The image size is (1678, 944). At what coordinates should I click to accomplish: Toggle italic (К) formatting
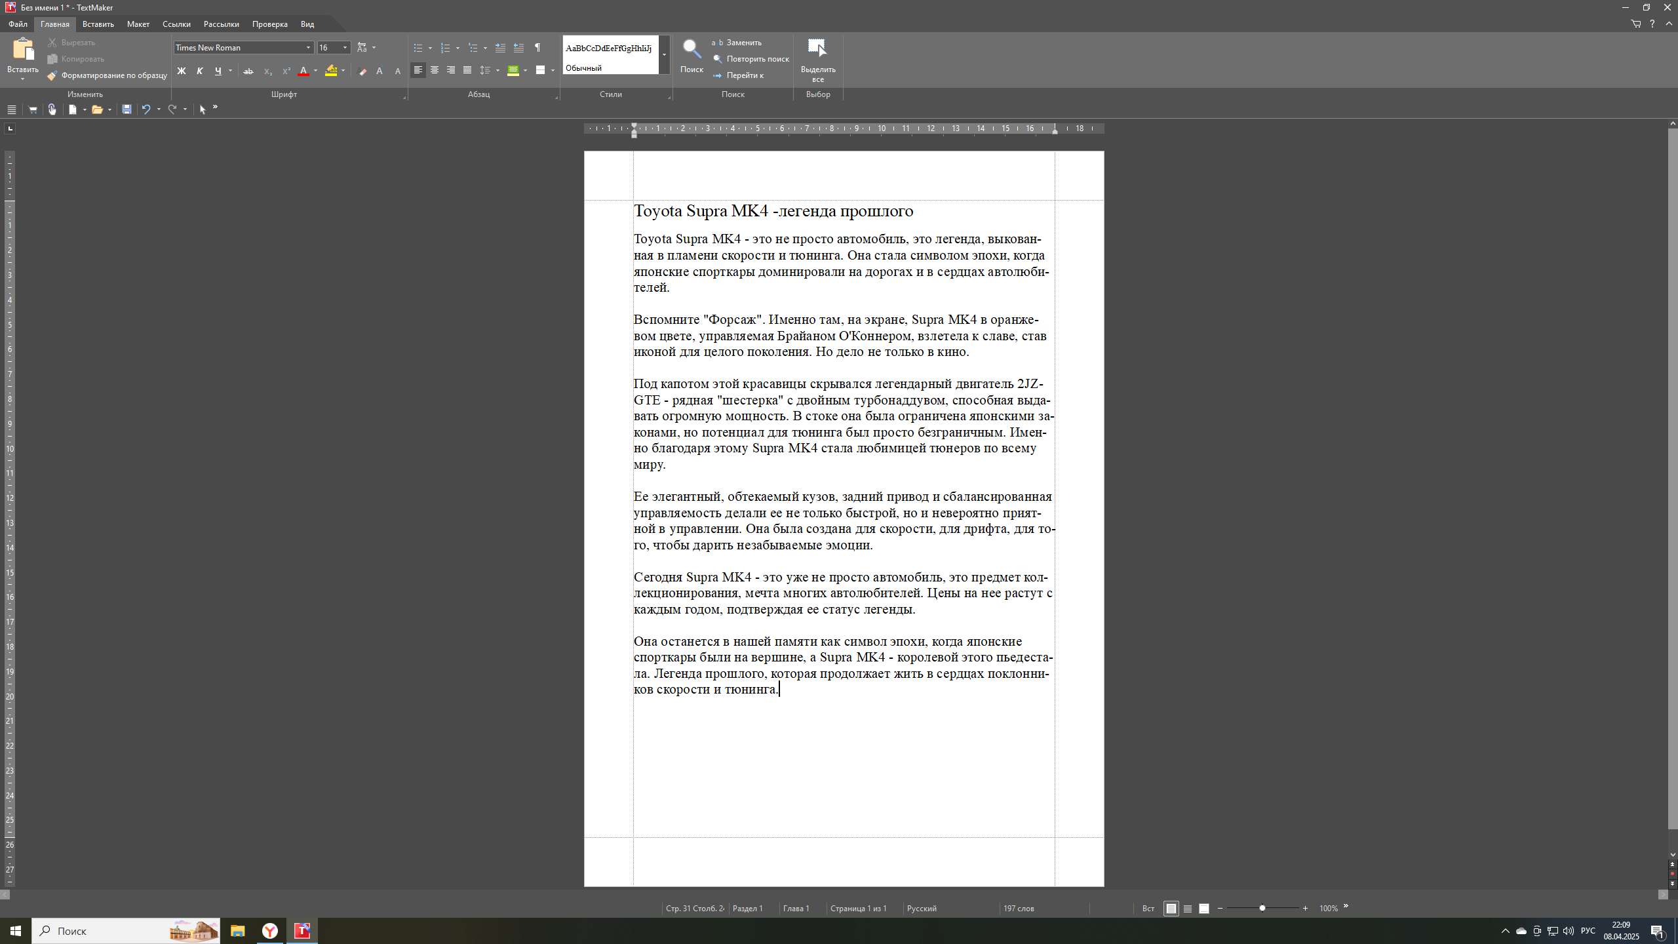(x=200, y=71)
